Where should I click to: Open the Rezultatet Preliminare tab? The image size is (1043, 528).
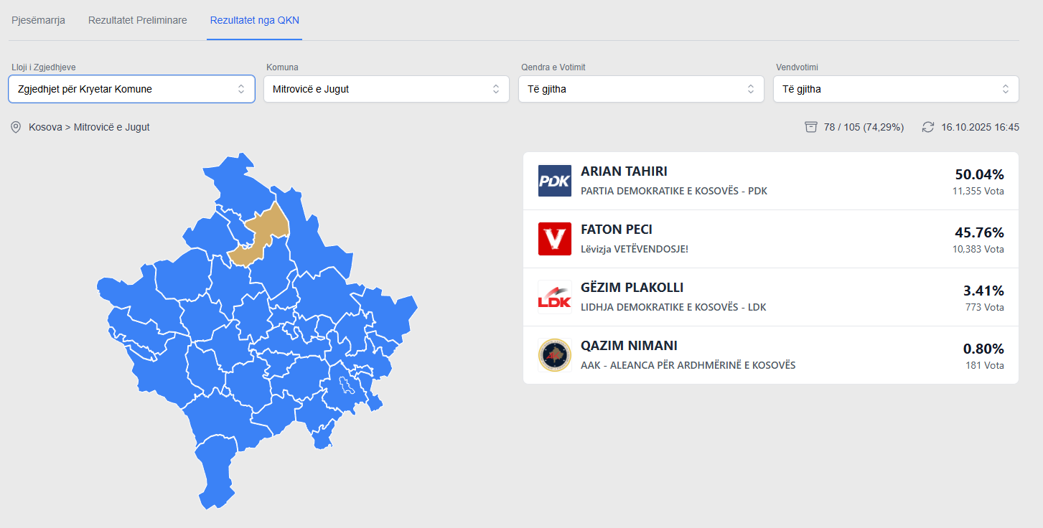[137, 20]
